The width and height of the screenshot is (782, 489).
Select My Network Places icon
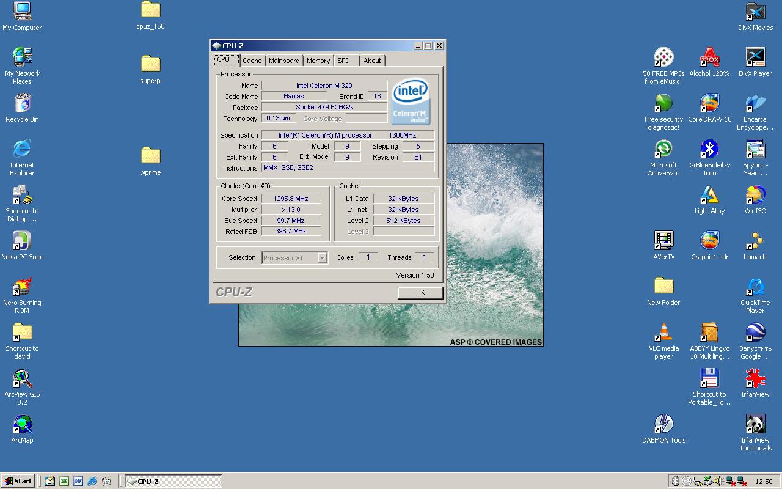coord(22,66)
